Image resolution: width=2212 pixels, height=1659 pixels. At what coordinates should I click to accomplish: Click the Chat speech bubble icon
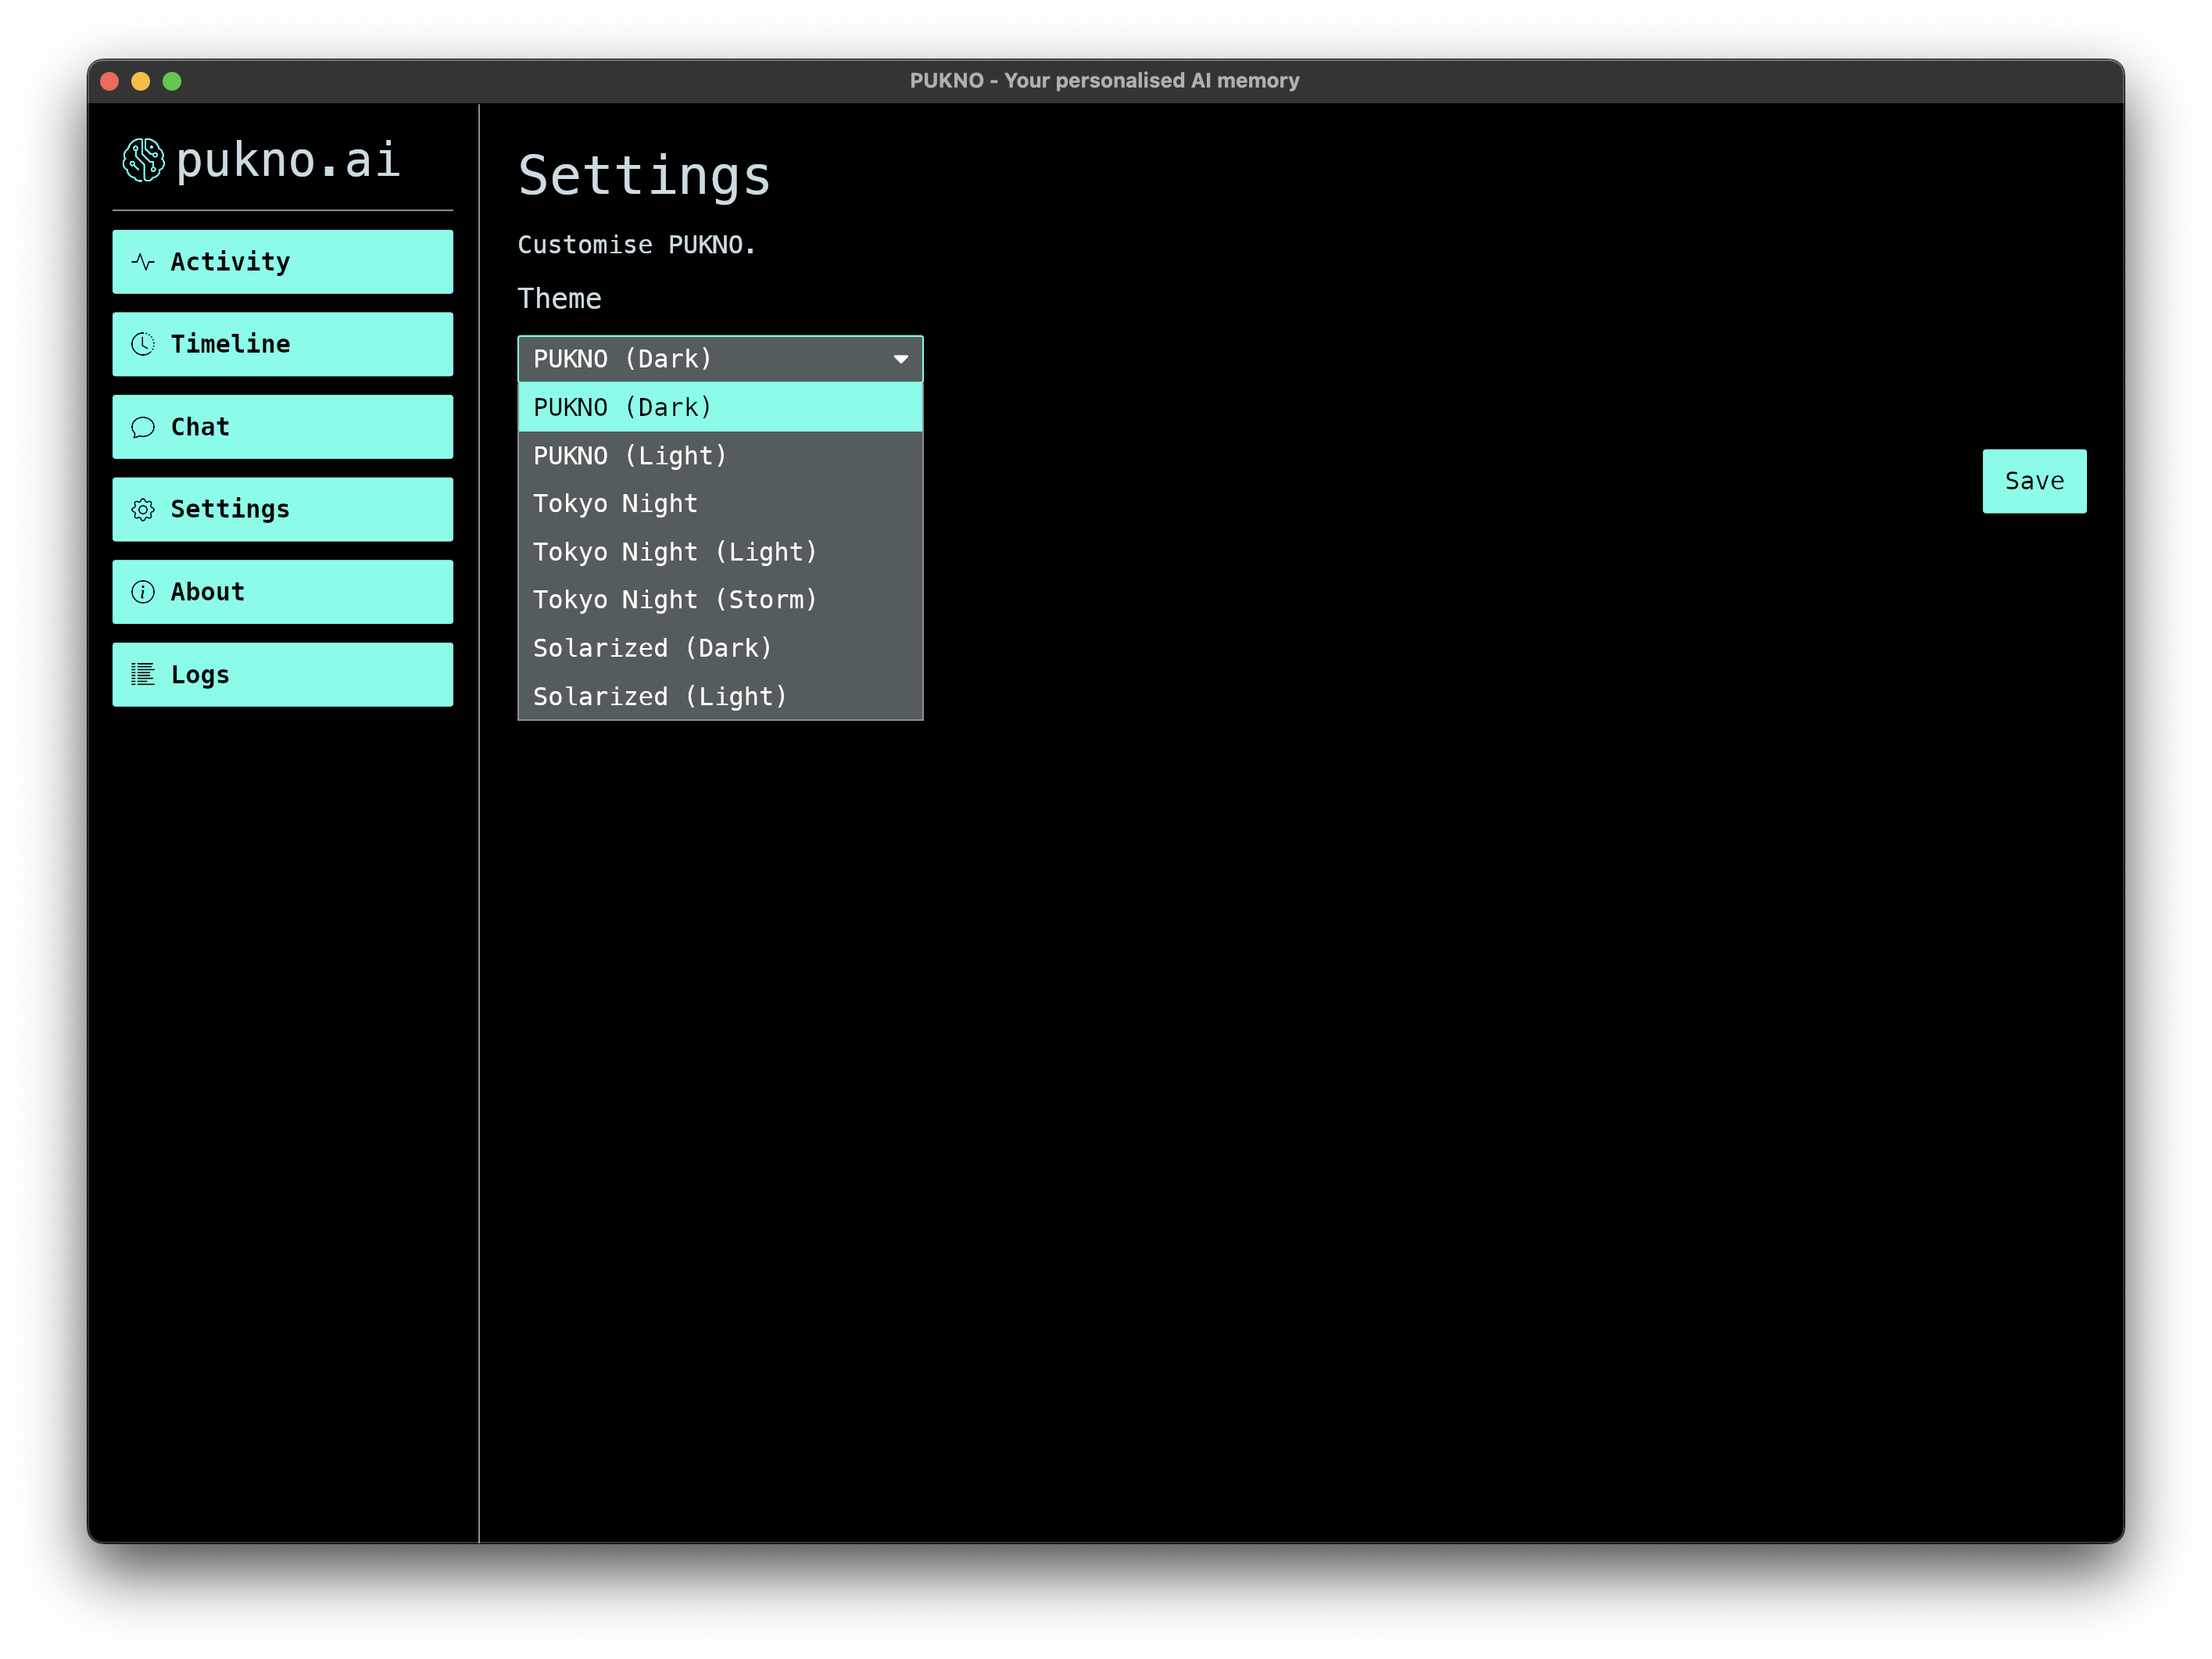coord(143,427)
